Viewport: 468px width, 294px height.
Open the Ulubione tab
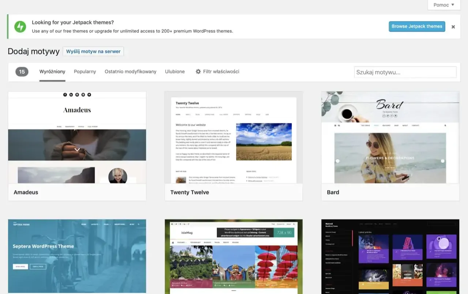click(175, 71)
